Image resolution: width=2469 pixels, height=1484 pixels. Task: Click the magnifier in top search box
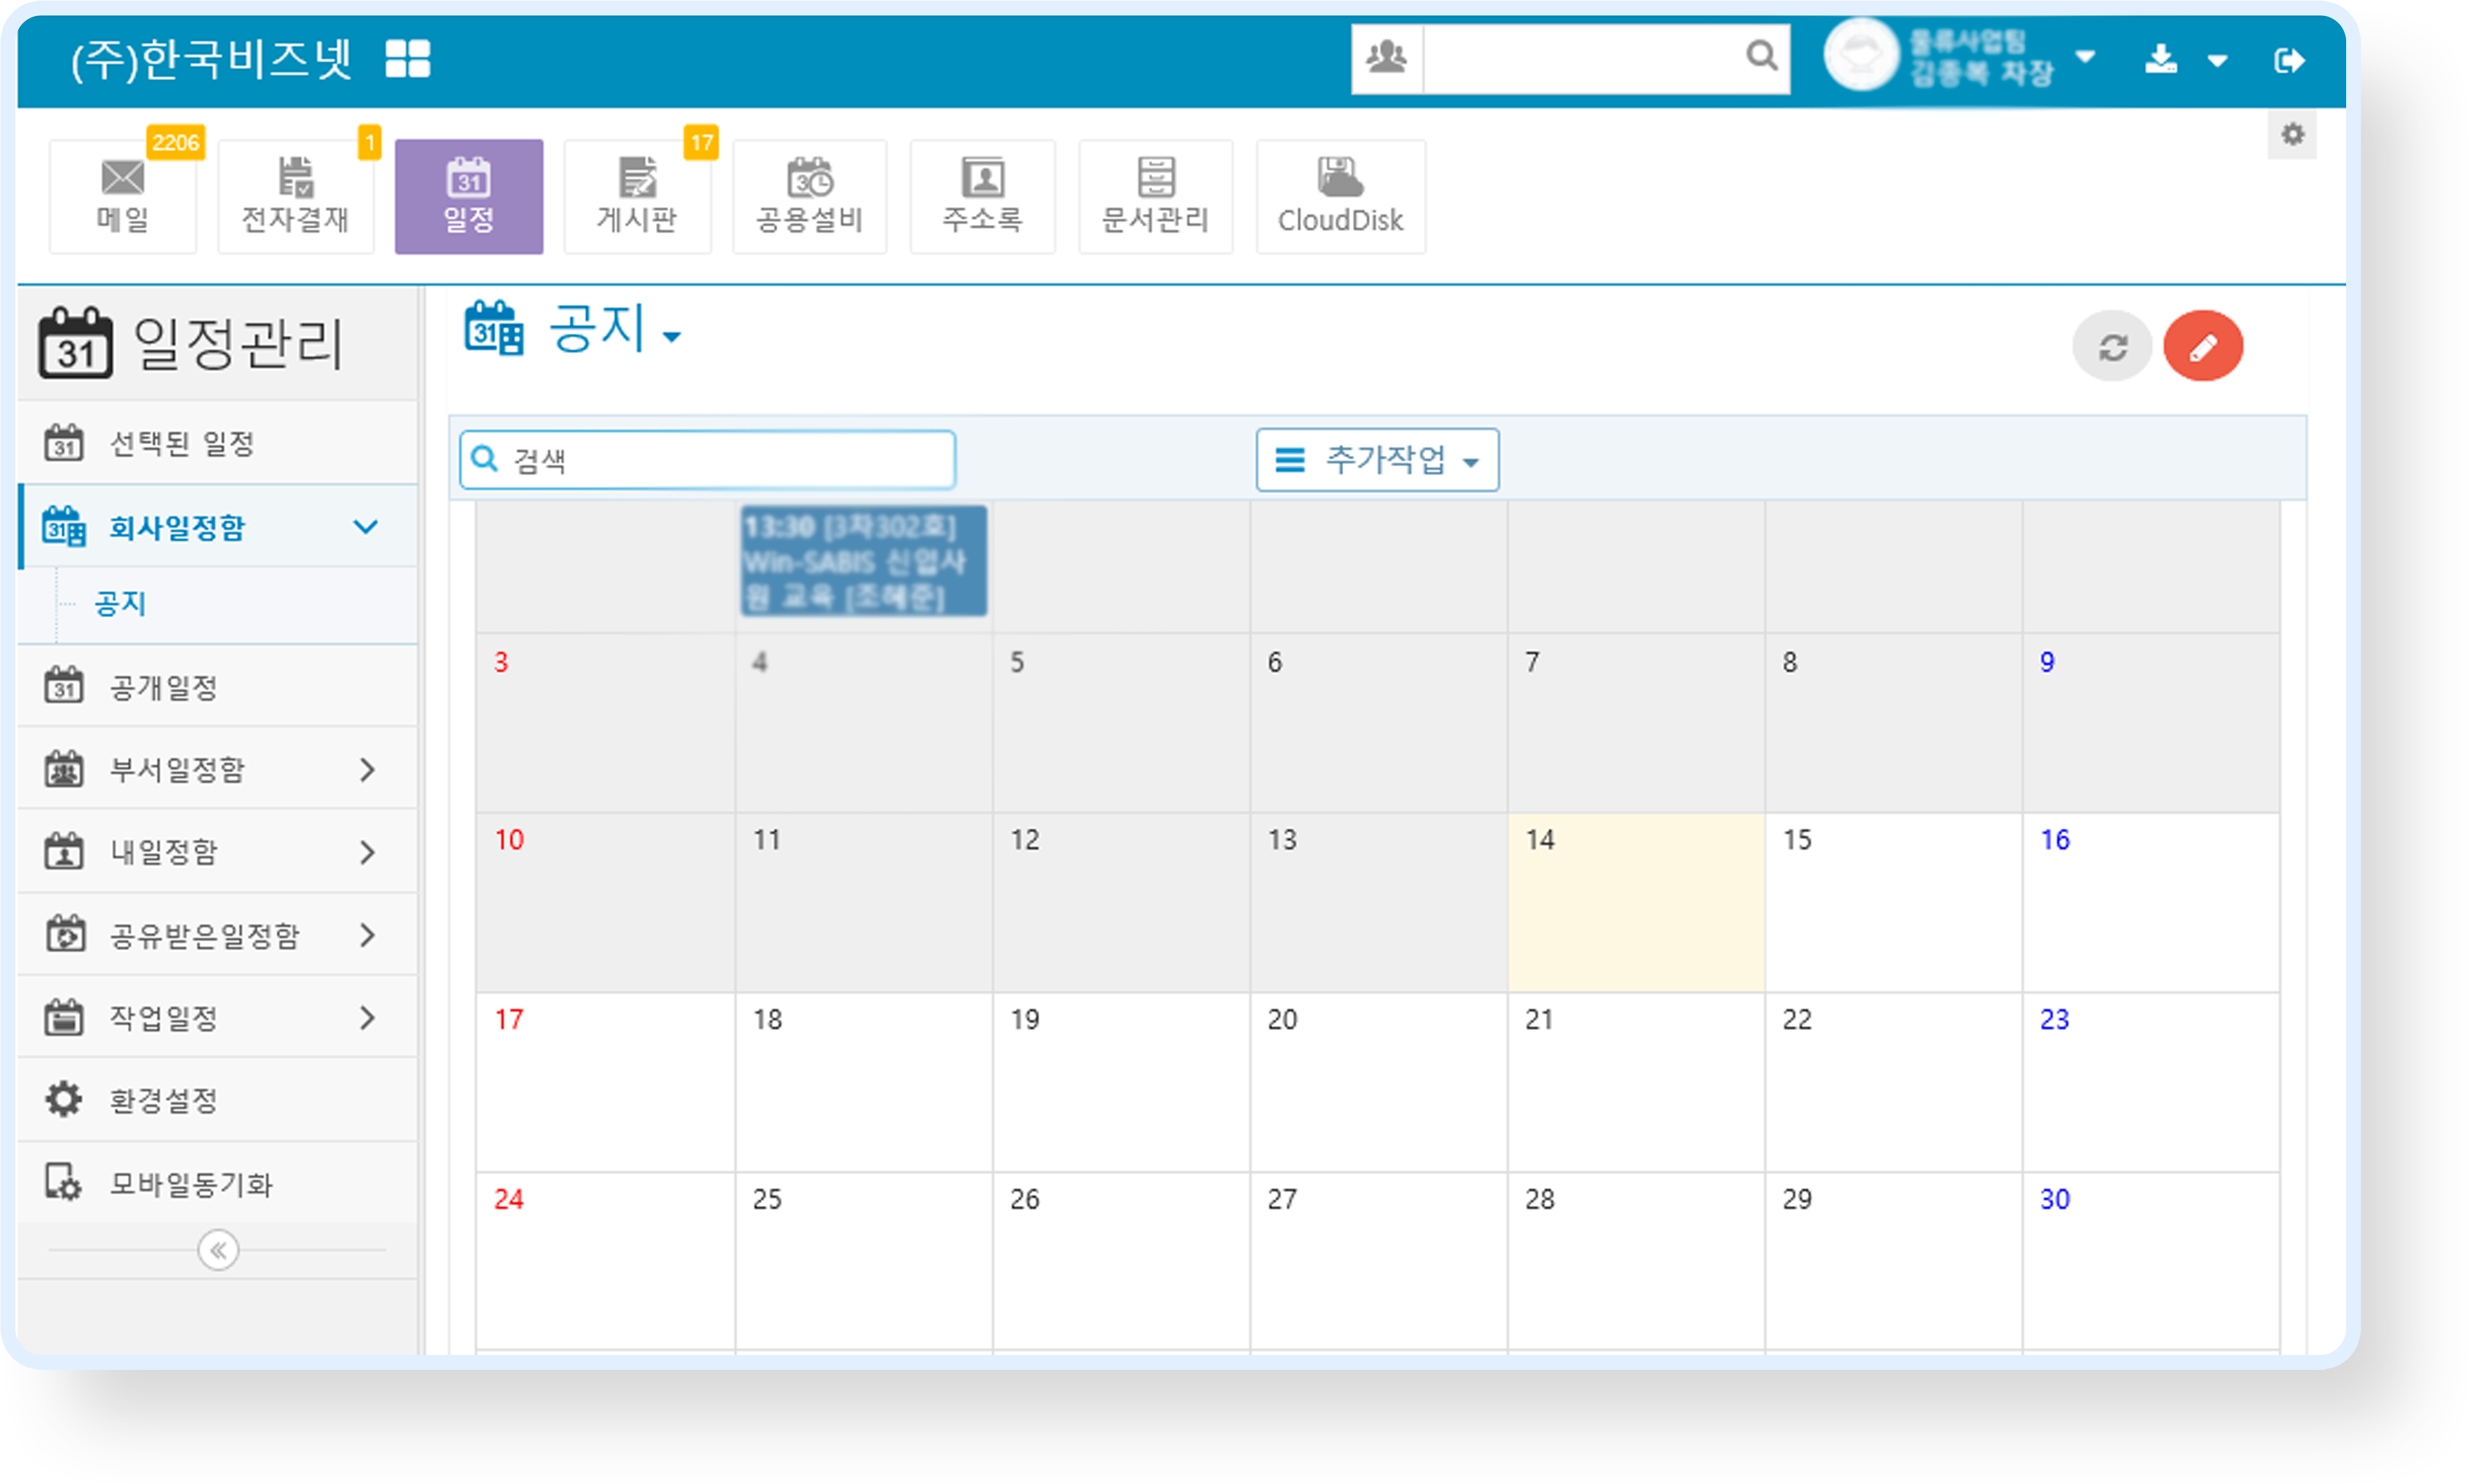pyautogui.click(x=1761, y=56)
